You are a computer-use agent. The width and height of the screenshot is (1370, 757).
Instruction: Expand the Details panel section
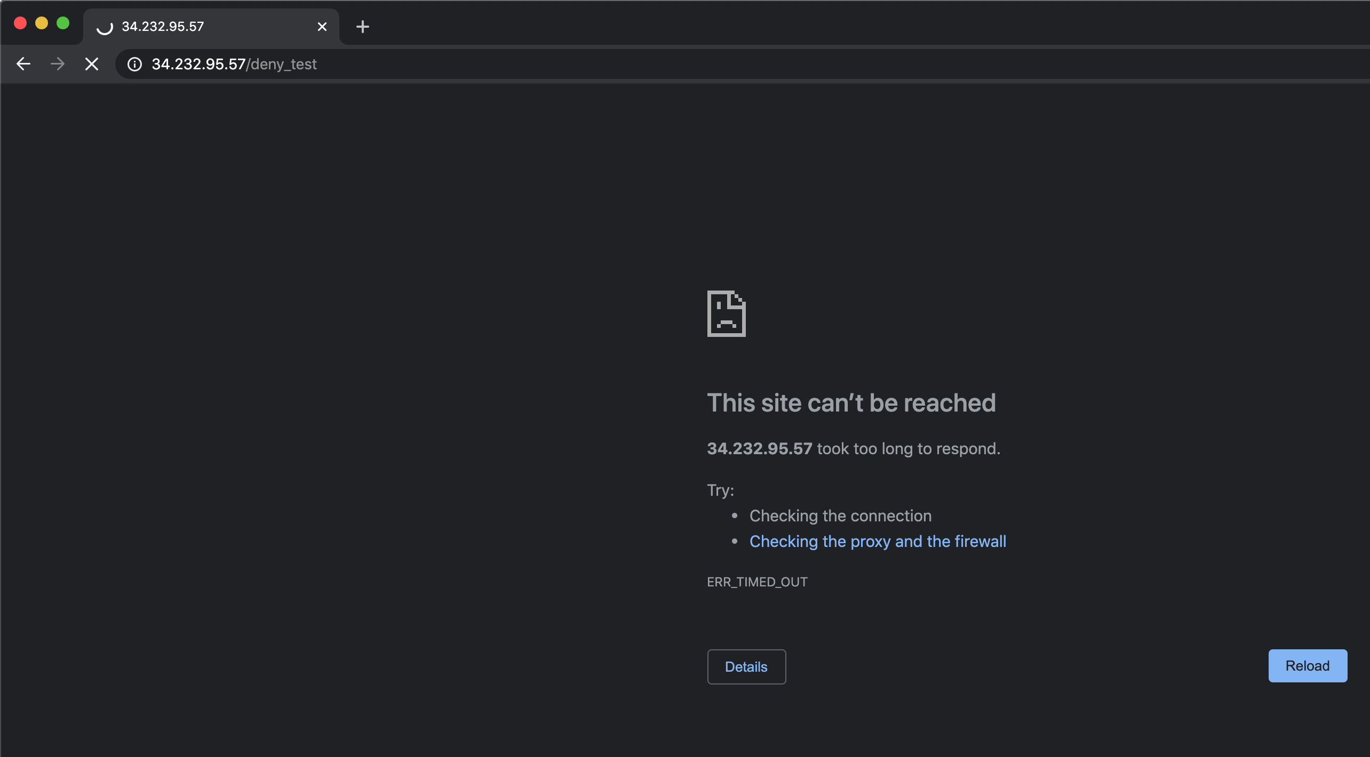(746, 666)
